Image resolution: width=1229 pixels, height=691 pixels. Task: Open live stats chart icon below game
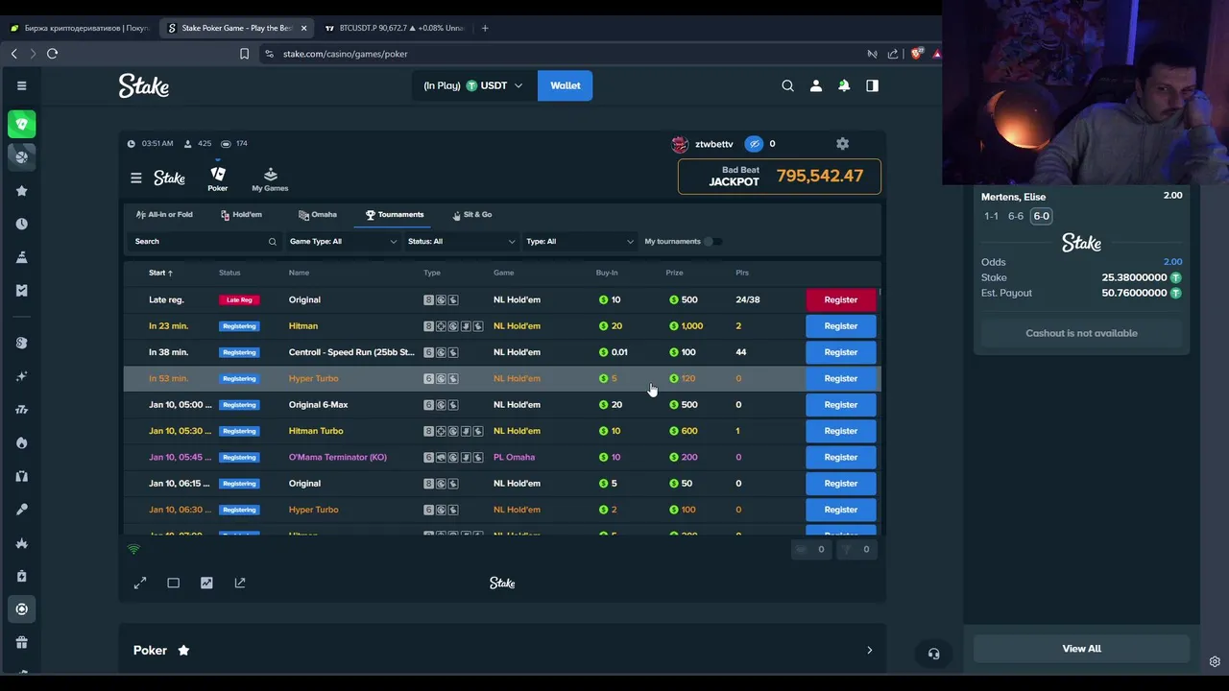coord(206,583)
